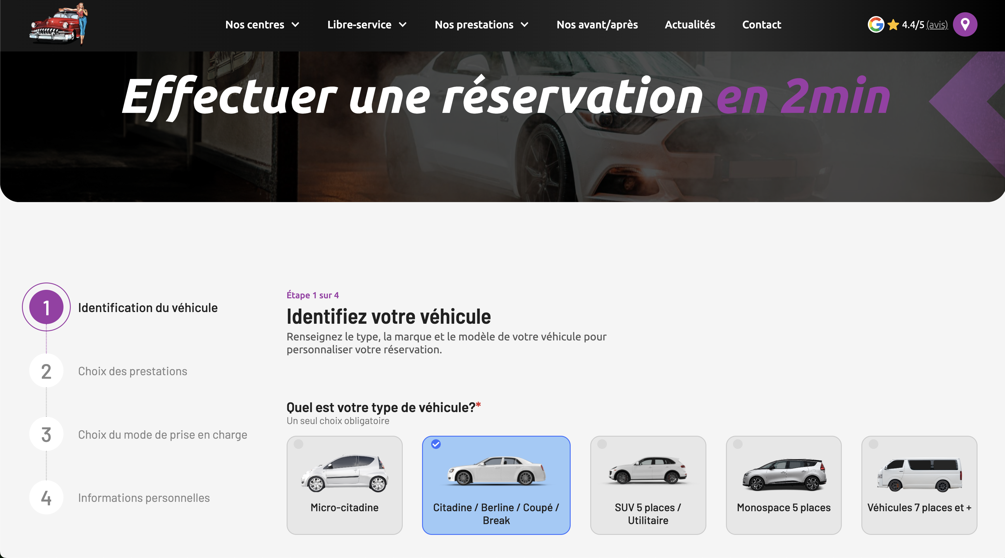Open the purple location pin button
1005x558 pixels.
point(965,25)
